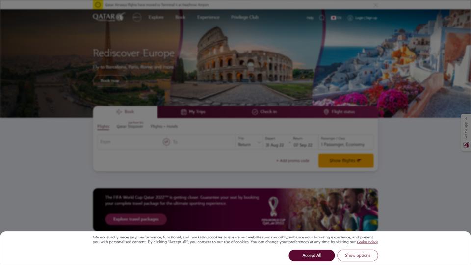The height and width of the screenshot is (265, 471).
Task: Dismiss the Heathrow terminal notice banner
Action: click(375, 5)
